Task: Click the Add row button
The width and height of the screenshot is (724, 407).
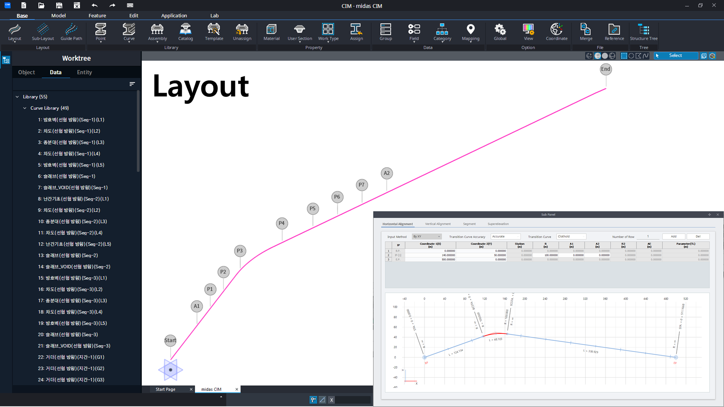Action: pos(673,236)
